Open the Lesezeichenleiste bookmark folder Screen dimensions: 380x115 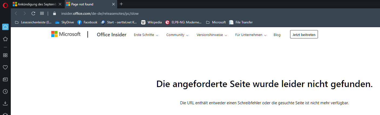tap(33, 22)
